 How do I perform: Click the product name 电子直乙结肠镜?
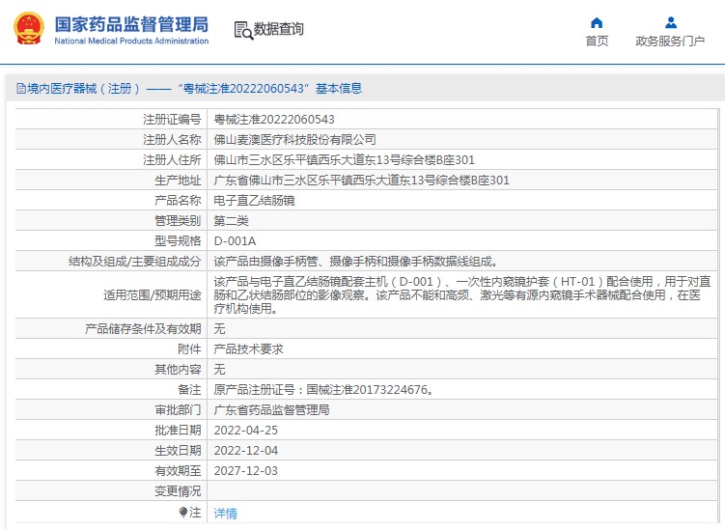[254, 200]
